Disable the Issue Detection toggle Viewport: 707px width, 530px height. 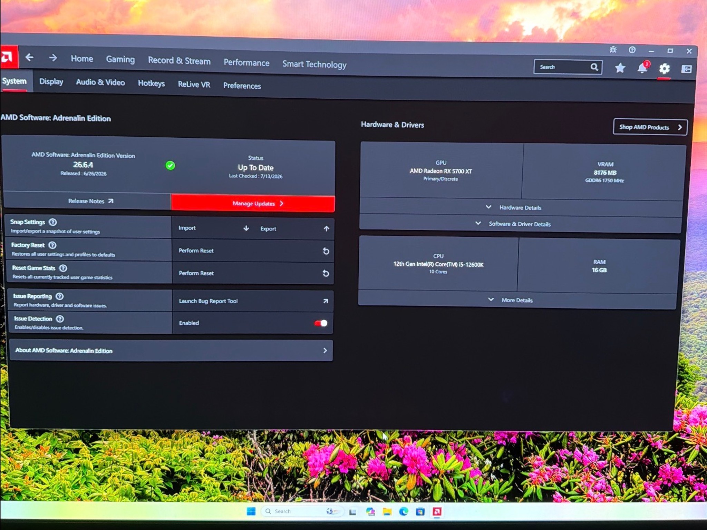point(321,323)
